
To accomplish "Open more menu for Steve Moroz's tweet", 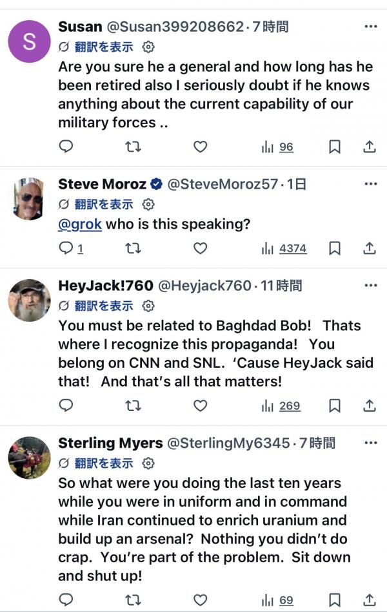I will pos(370,184).
